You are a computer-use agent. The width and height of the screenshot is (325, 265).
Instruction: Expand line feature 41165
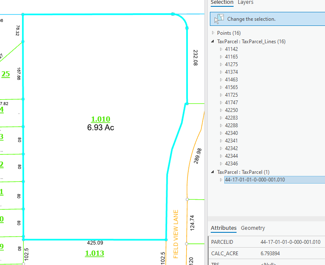tap(221, 57)
